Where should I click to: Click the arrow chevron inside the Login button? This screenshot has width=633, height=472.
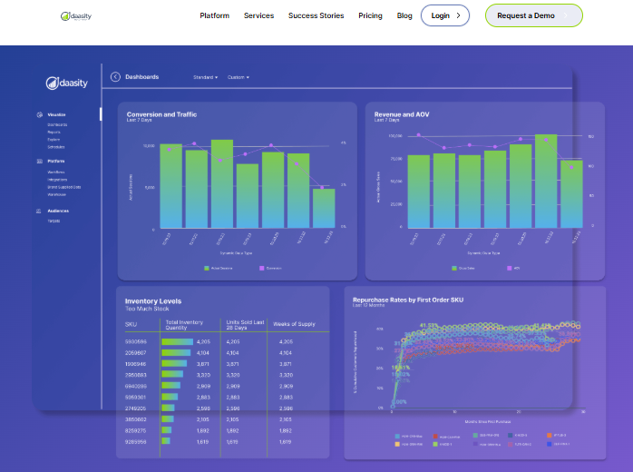point(459,15)
